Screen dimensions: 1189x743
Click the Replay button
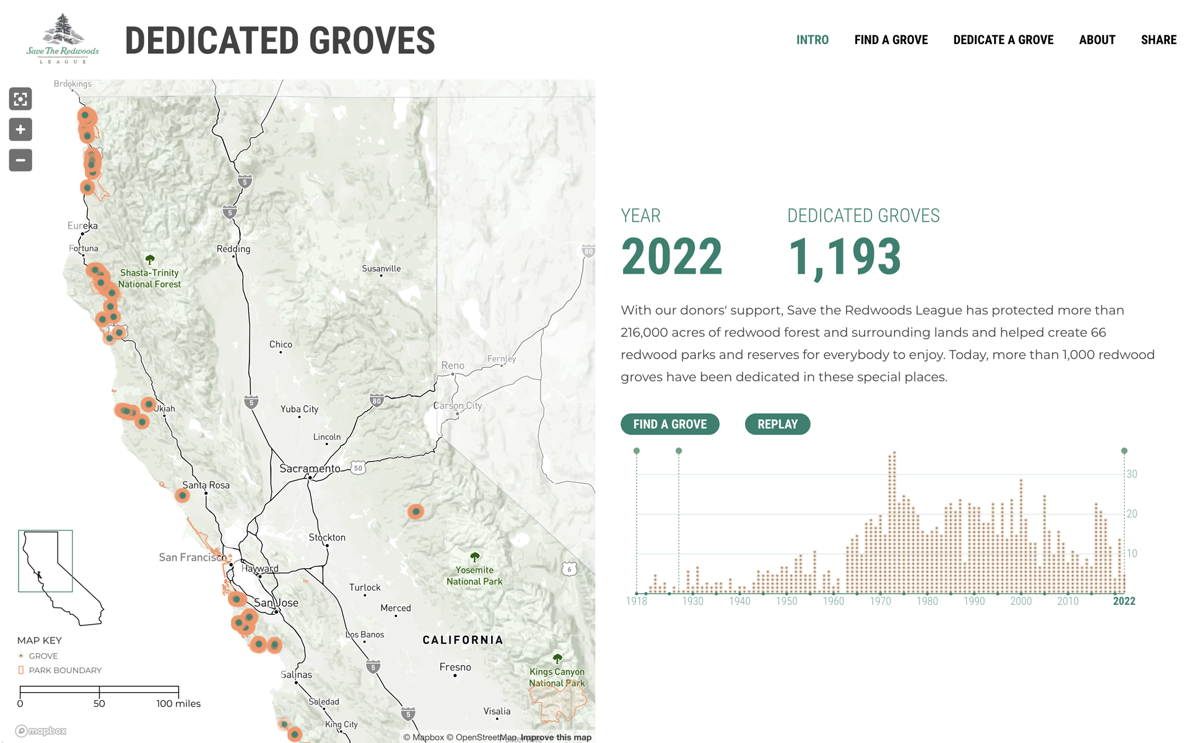[x=778, y=424]
